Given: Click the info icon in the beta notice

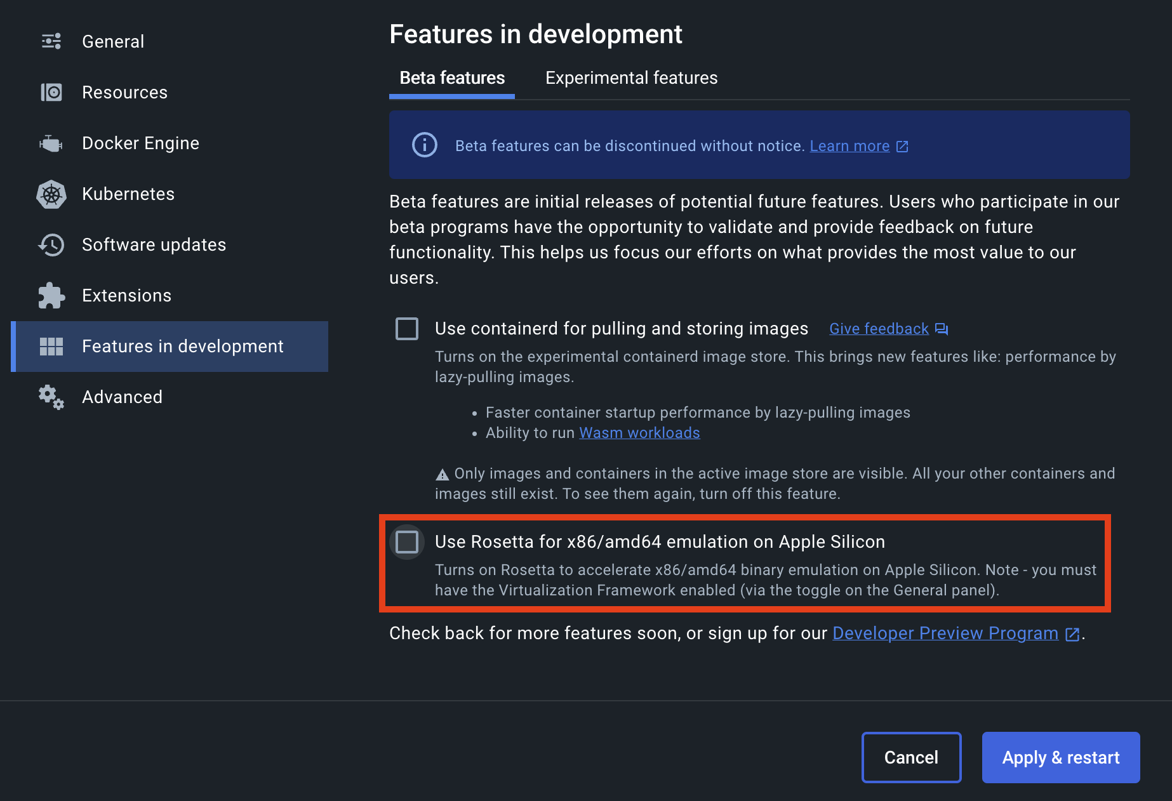Looking at the screenshot, I should (425, 145).
